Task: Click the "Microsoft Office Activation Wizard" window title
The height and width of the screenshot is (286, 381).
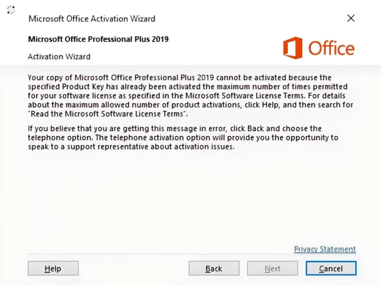Action: 92,19
